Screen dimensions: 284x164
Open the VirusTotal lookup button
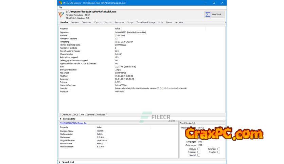tap(214, 15)
